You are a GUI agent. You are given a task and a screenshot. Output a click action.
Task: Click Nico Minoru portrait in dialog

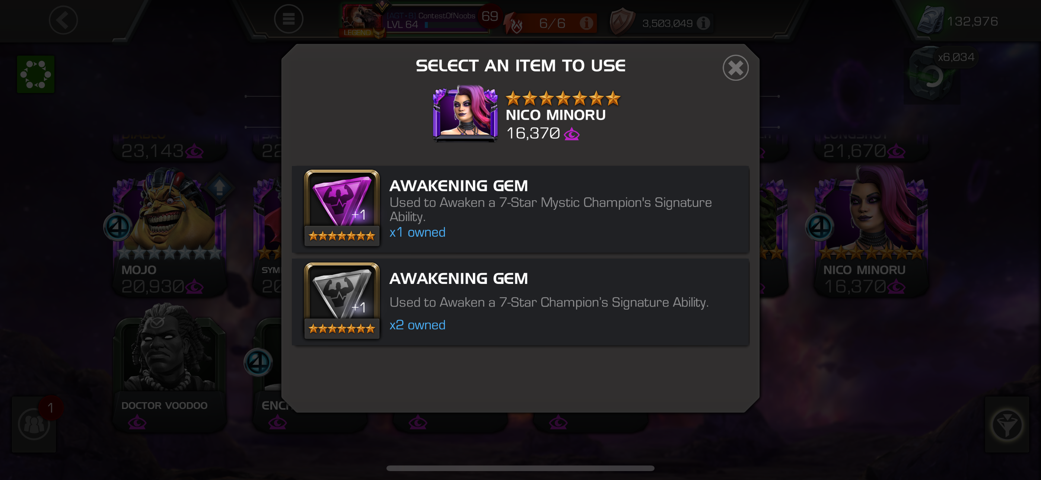pyautogui.click(x=465, y=113)
